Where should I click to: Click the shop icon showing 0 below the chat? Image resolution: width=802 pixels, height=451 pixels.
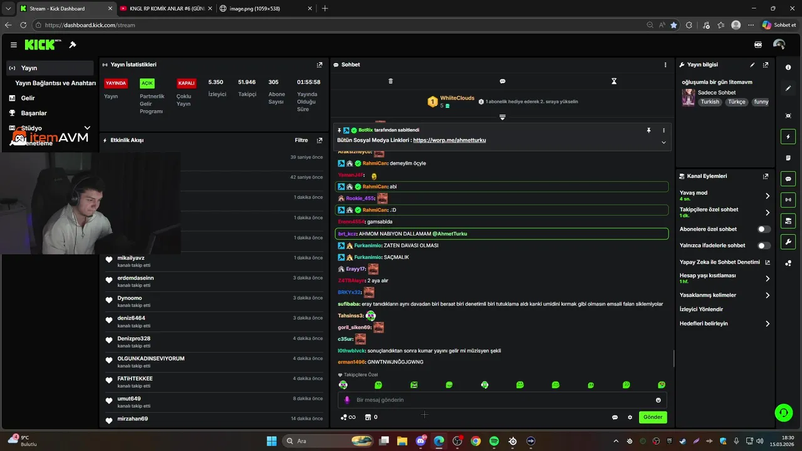tap(371, 417)
